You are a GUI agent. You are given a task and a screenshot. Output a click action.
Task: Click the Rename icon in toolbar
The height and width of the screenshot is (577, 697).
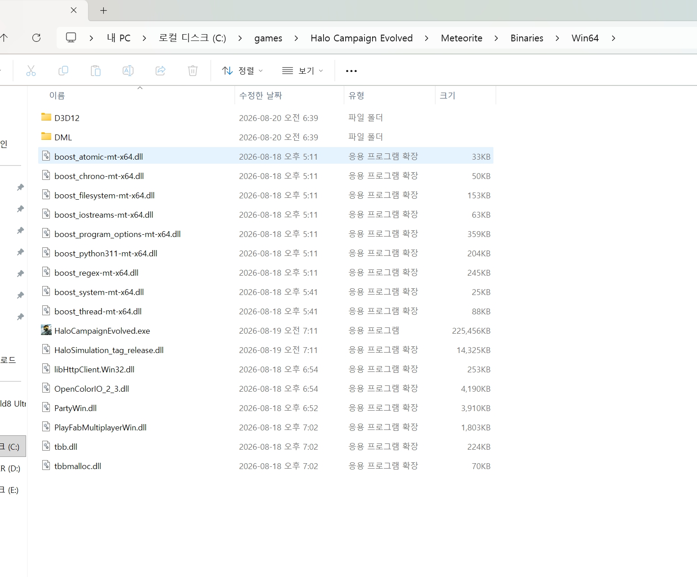pyautogui.click(x=128, y=71)
